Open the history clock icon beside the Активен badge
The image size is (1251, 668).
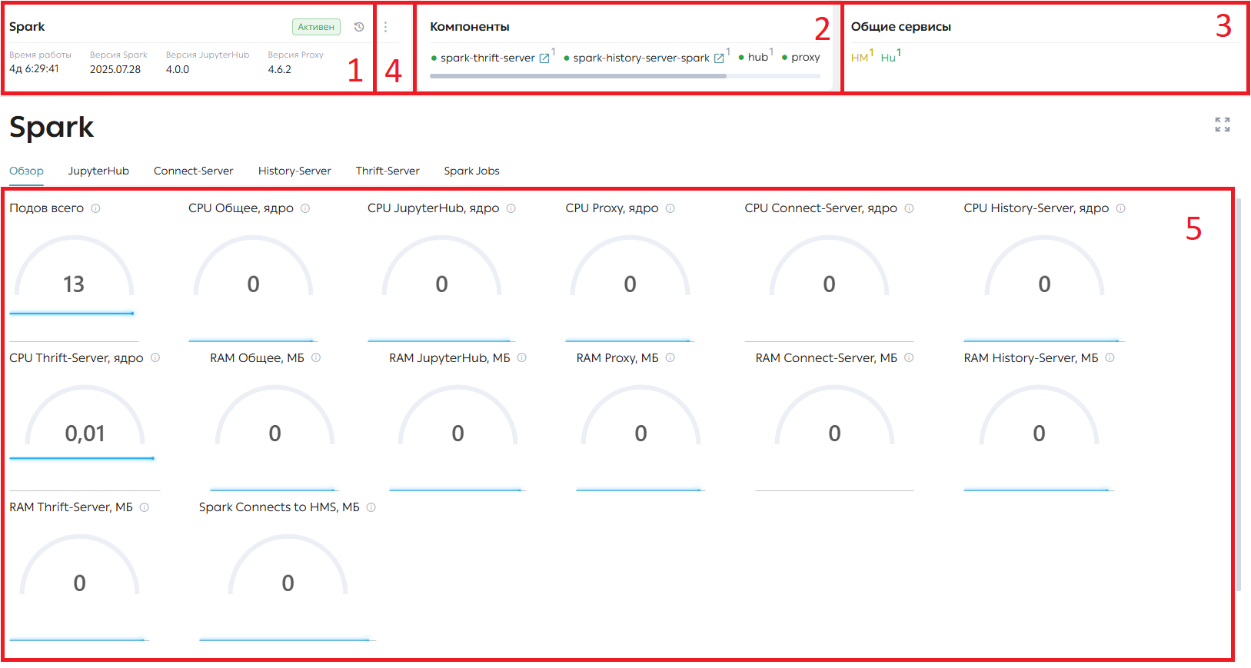pos(358,27)
